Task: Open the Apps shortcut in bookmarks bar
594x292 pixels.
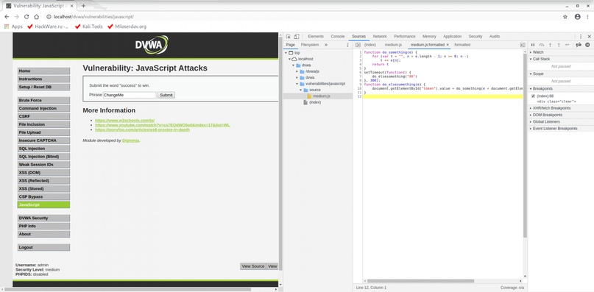Action: pos(14,26)
